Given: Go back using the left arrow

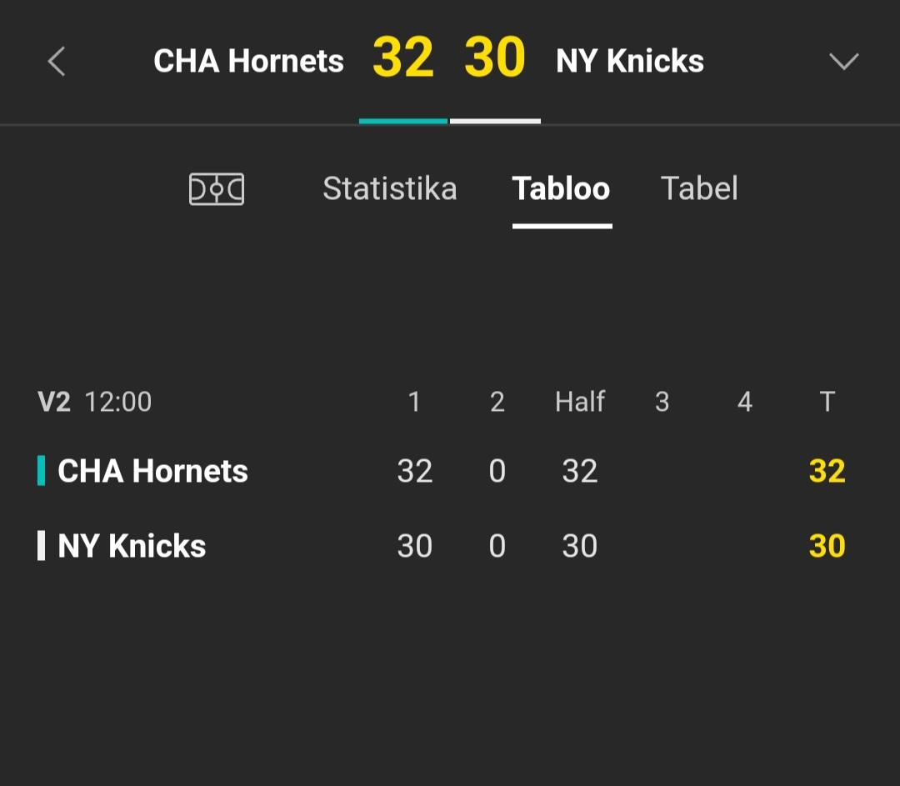Looking at the screenshot, I should [x=57, y=62].
